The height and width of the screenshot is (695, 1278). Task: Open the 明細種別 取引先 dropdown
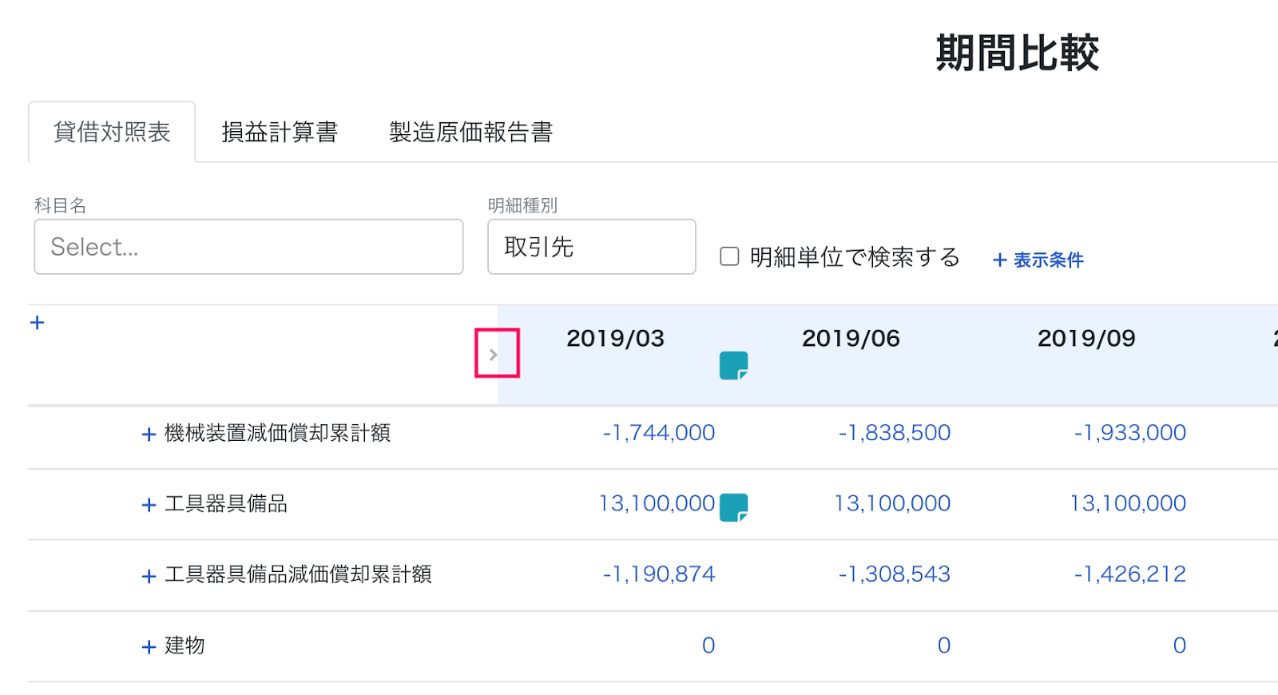[592, 247]
